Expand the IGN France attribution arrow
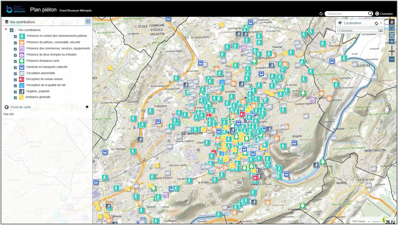 click(x=369, y=221)
